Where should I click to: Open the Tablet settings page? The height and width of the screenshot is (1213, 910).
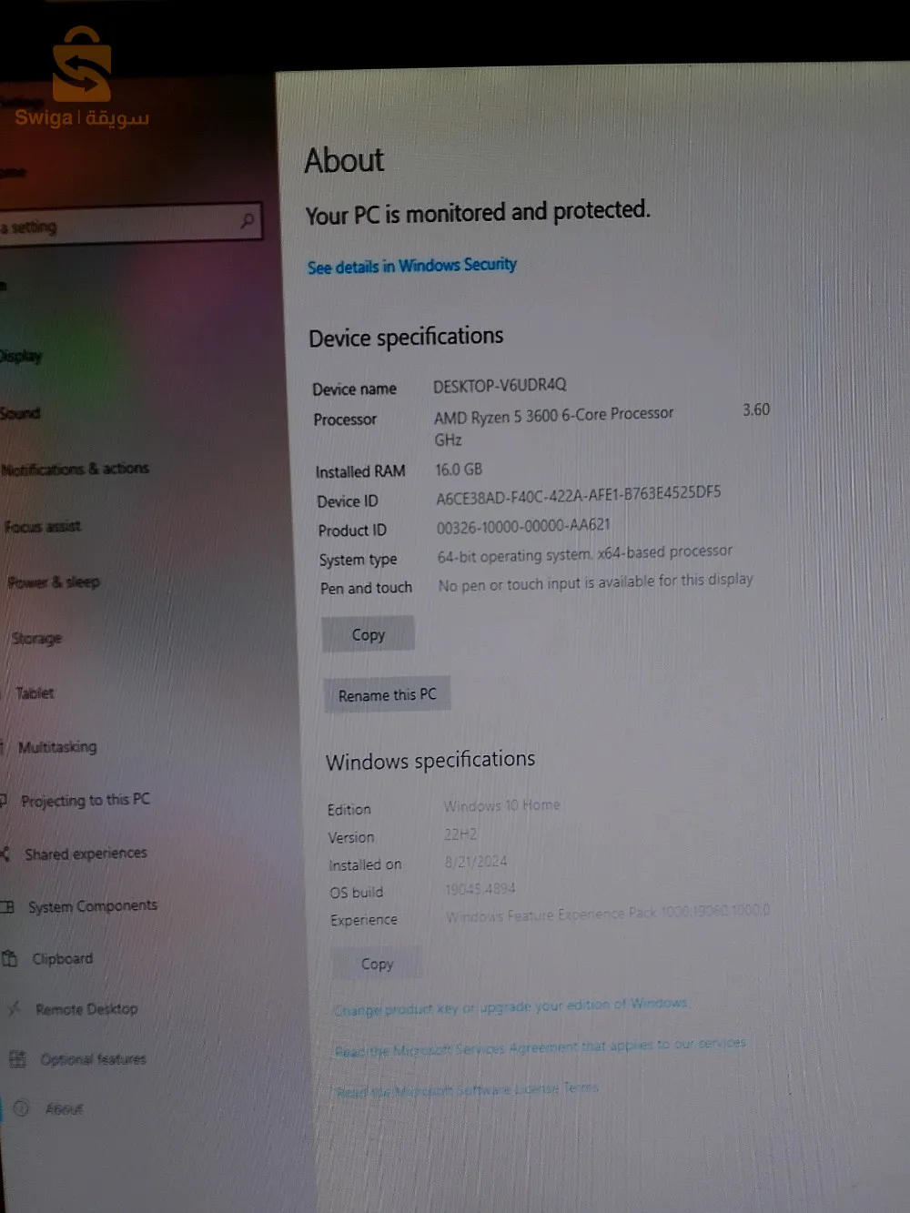click(x=35, y=692)
